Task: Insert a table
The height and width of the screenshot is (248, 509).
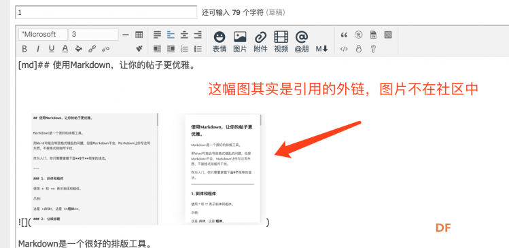Action: coord(139,35)
